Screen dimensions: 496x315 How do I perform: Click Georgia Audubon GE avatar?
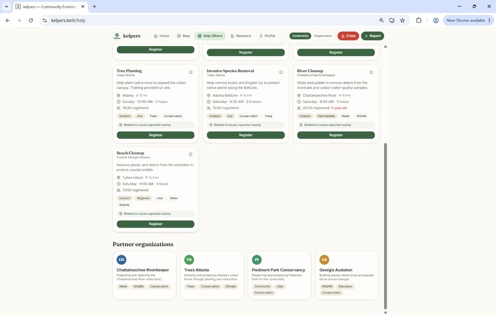click(x=324, y=260)
